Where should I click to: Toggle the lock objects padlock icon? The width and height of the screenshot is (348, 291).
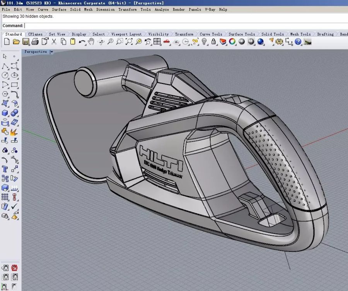coord(213,42)
